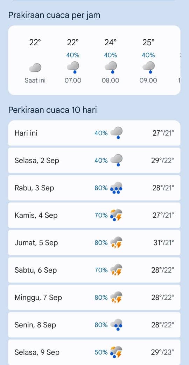Tap the heavy rain icon for Rabu, 3 Sep

pos(116,188)
